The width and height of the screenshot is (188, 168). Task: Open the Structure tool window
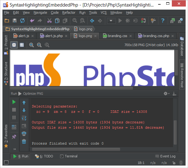coord(6,73)
